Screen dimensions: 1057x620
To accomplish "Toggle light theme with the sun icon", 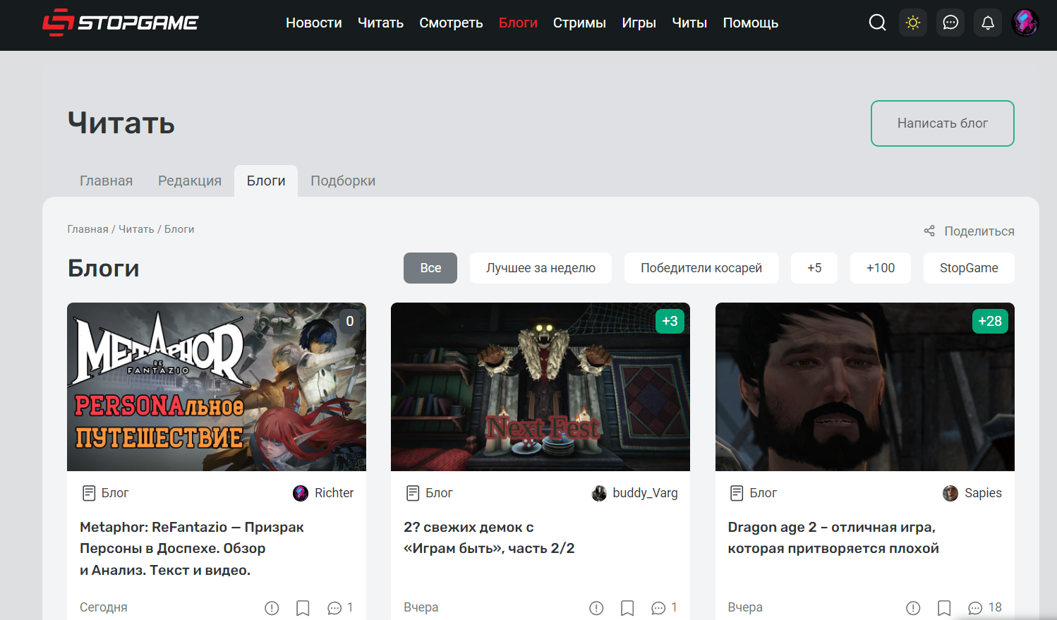I will click(913, 23).
